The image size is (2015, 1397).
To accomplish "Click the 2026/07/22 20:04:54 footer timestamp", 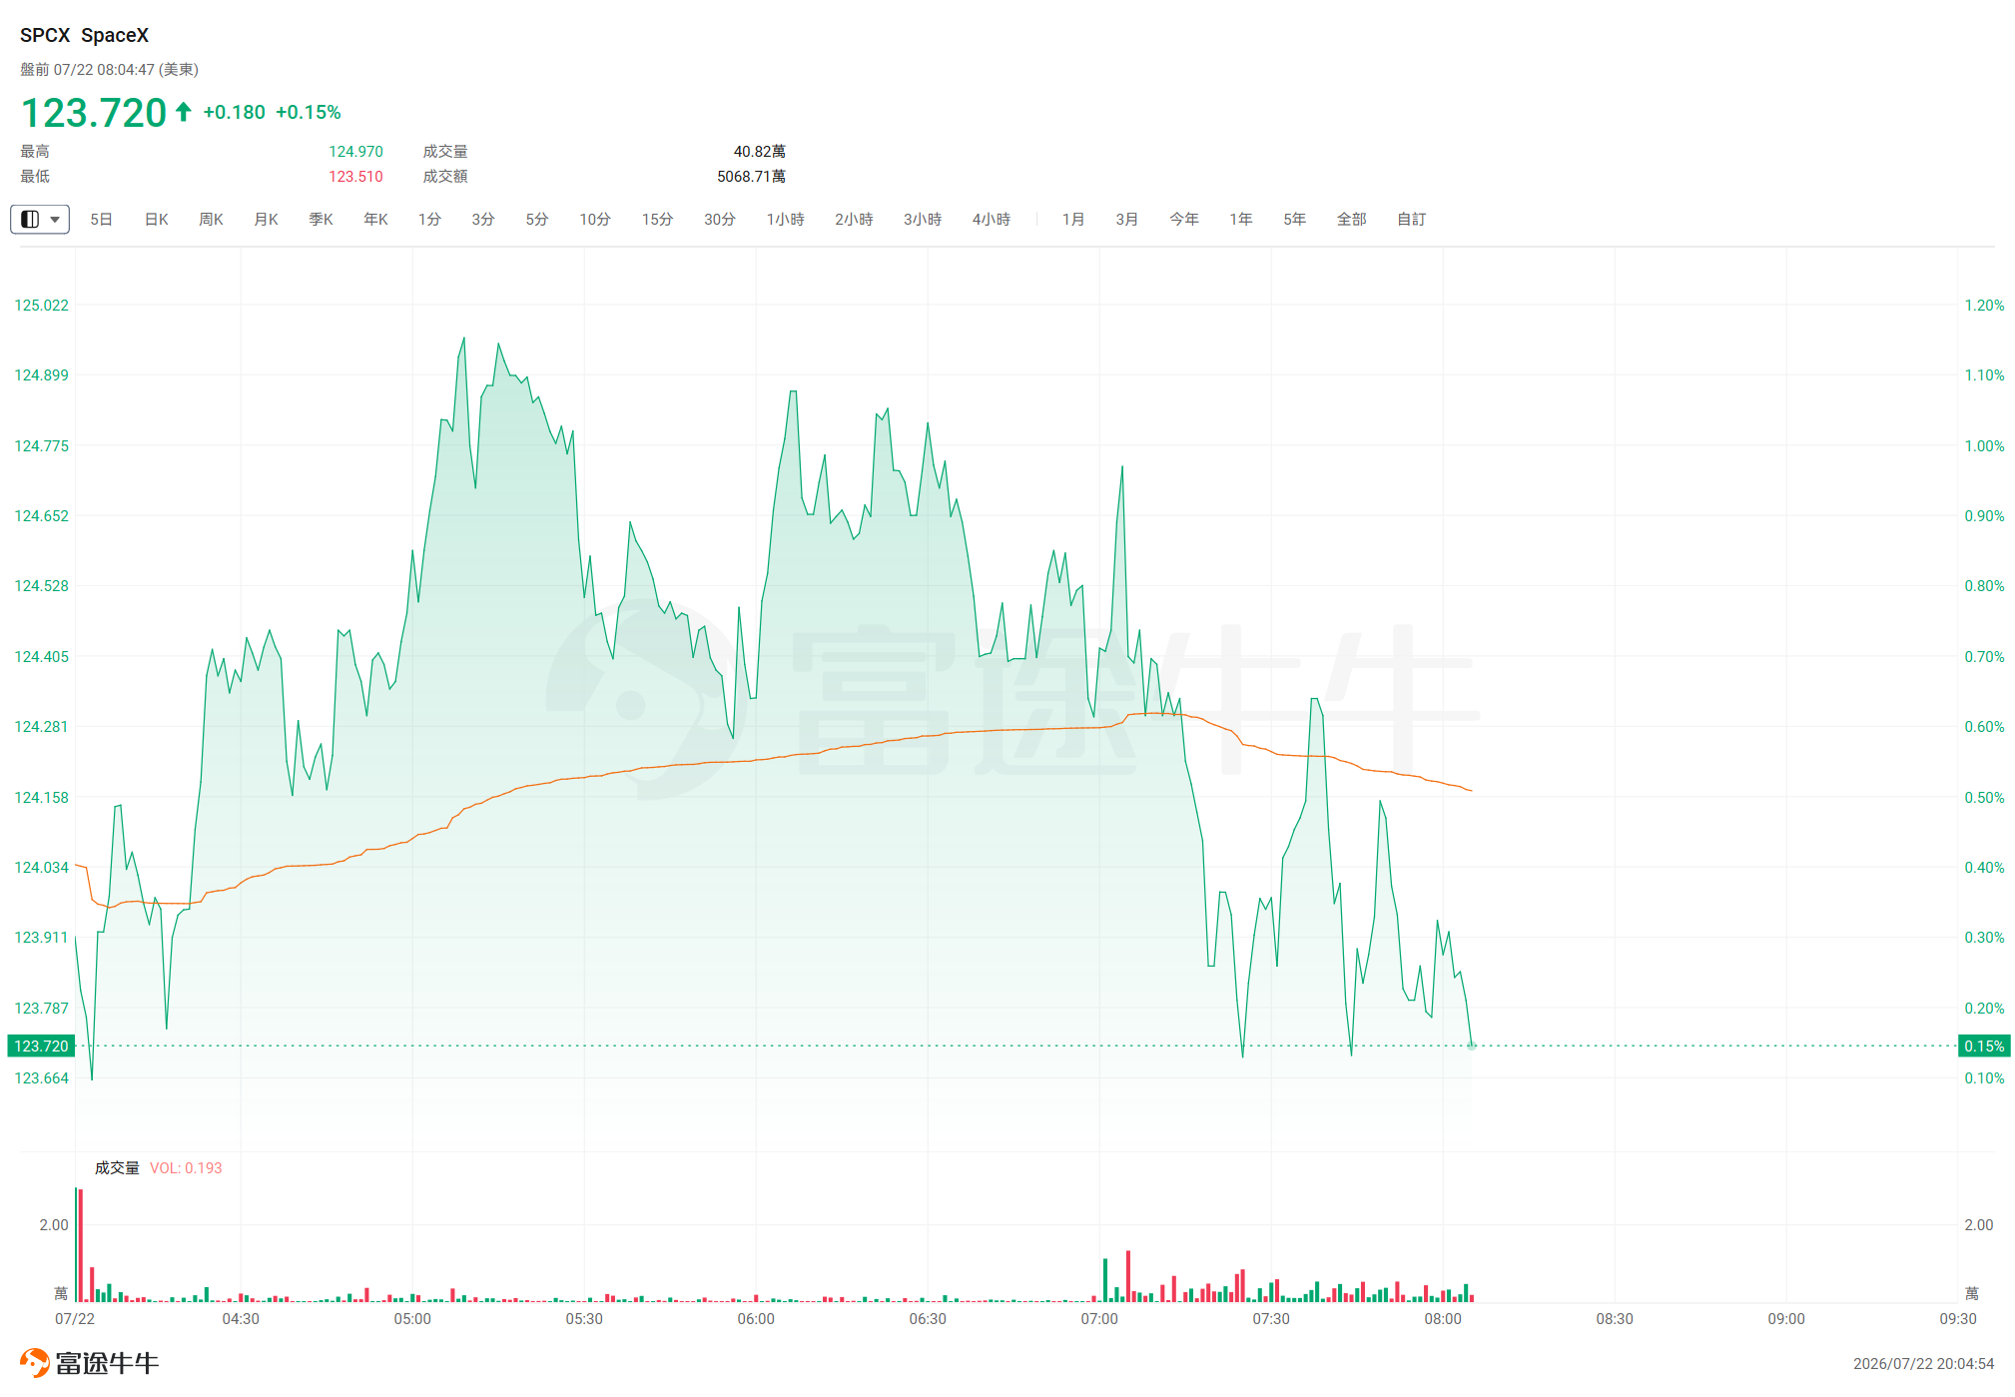I will pyautogui.click(x=1924, y=1364).
